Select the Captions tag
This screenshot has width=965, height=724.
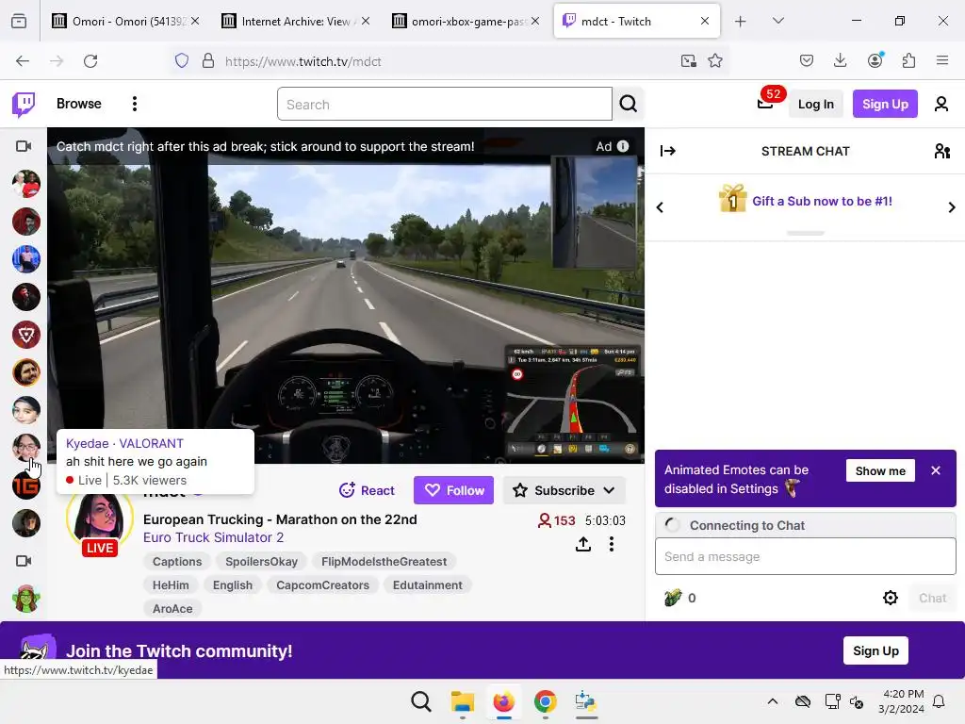pos(177,562)
